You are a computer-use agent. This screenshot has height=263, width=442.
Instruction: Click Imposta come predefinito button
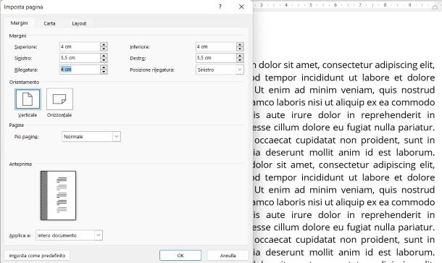tap(37, 255)
